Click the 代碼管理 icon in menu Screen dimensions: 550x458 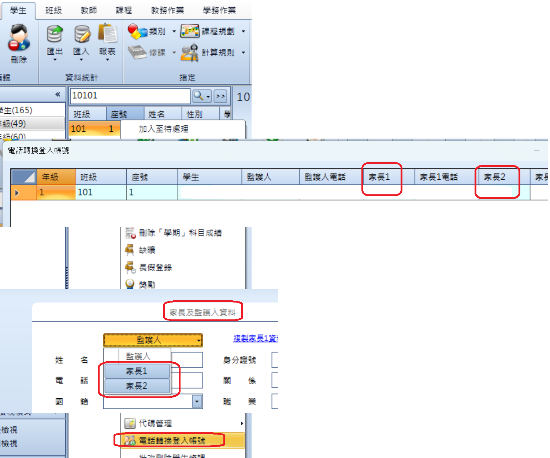pos(130,423)
